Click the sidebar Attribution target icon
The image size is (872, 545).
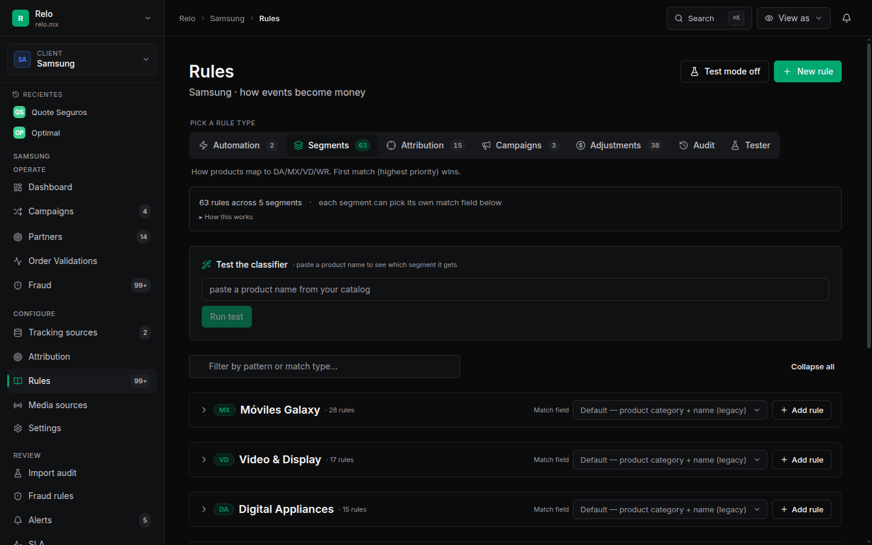click(x=18, y=357)
